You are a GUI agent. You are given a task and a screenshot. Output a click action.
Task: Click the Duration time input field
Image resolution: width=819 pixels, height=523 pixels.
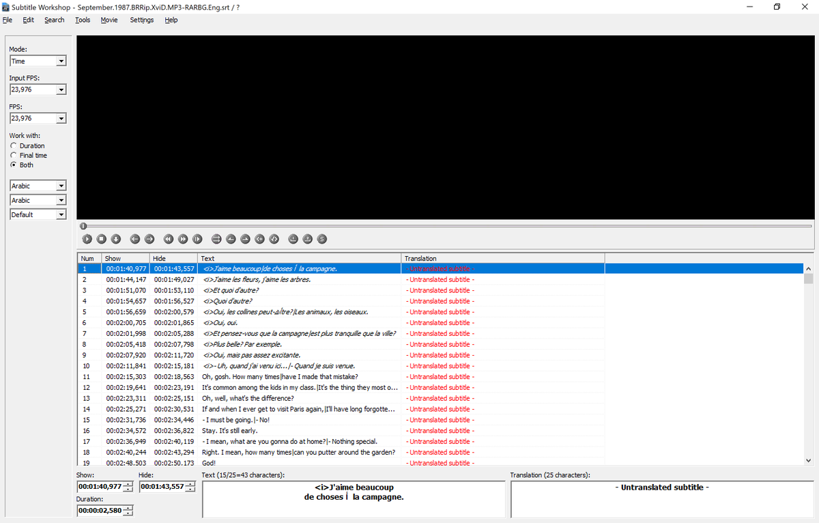100,511
